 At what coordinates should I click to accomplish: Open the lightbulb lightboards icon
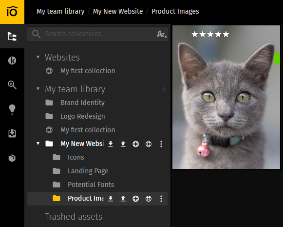pyautogui.click(x=12, y=109)
